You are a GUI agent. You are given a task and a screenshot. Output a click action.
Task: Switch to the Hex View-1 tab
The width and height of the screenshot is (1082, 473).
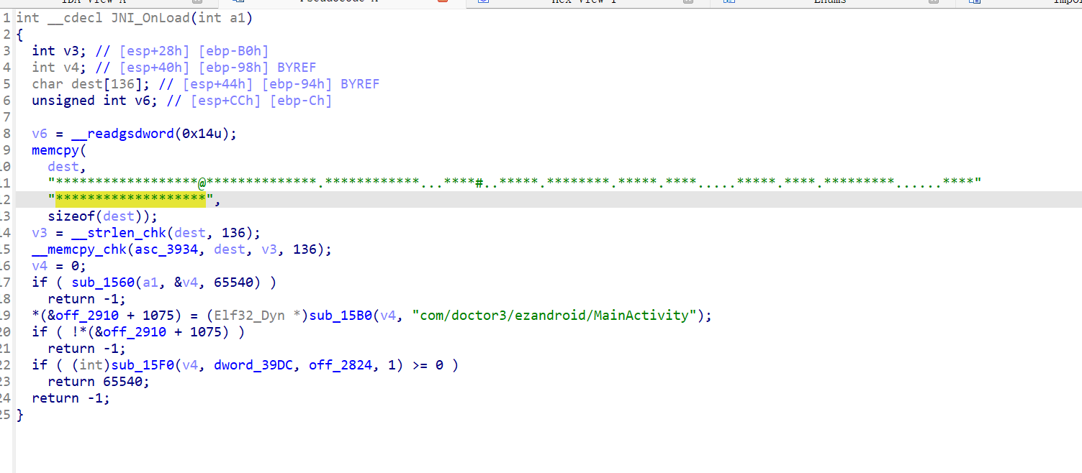coord(583,2)
